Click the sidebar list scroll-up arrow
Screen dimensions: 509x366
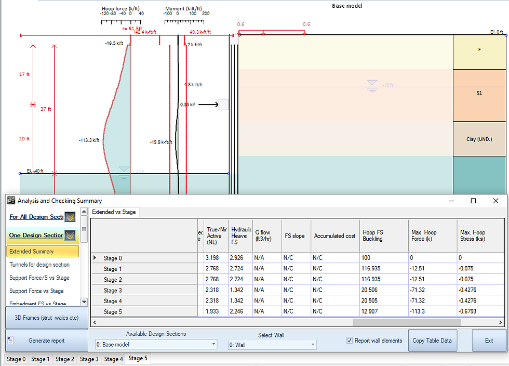pos(84,212)
